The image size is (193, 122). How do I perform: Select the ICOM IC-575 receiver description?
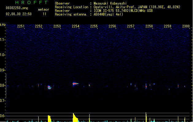click(123, 11)
